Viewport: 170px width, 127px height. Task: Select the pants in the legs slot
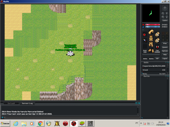(x=151, y=44)
